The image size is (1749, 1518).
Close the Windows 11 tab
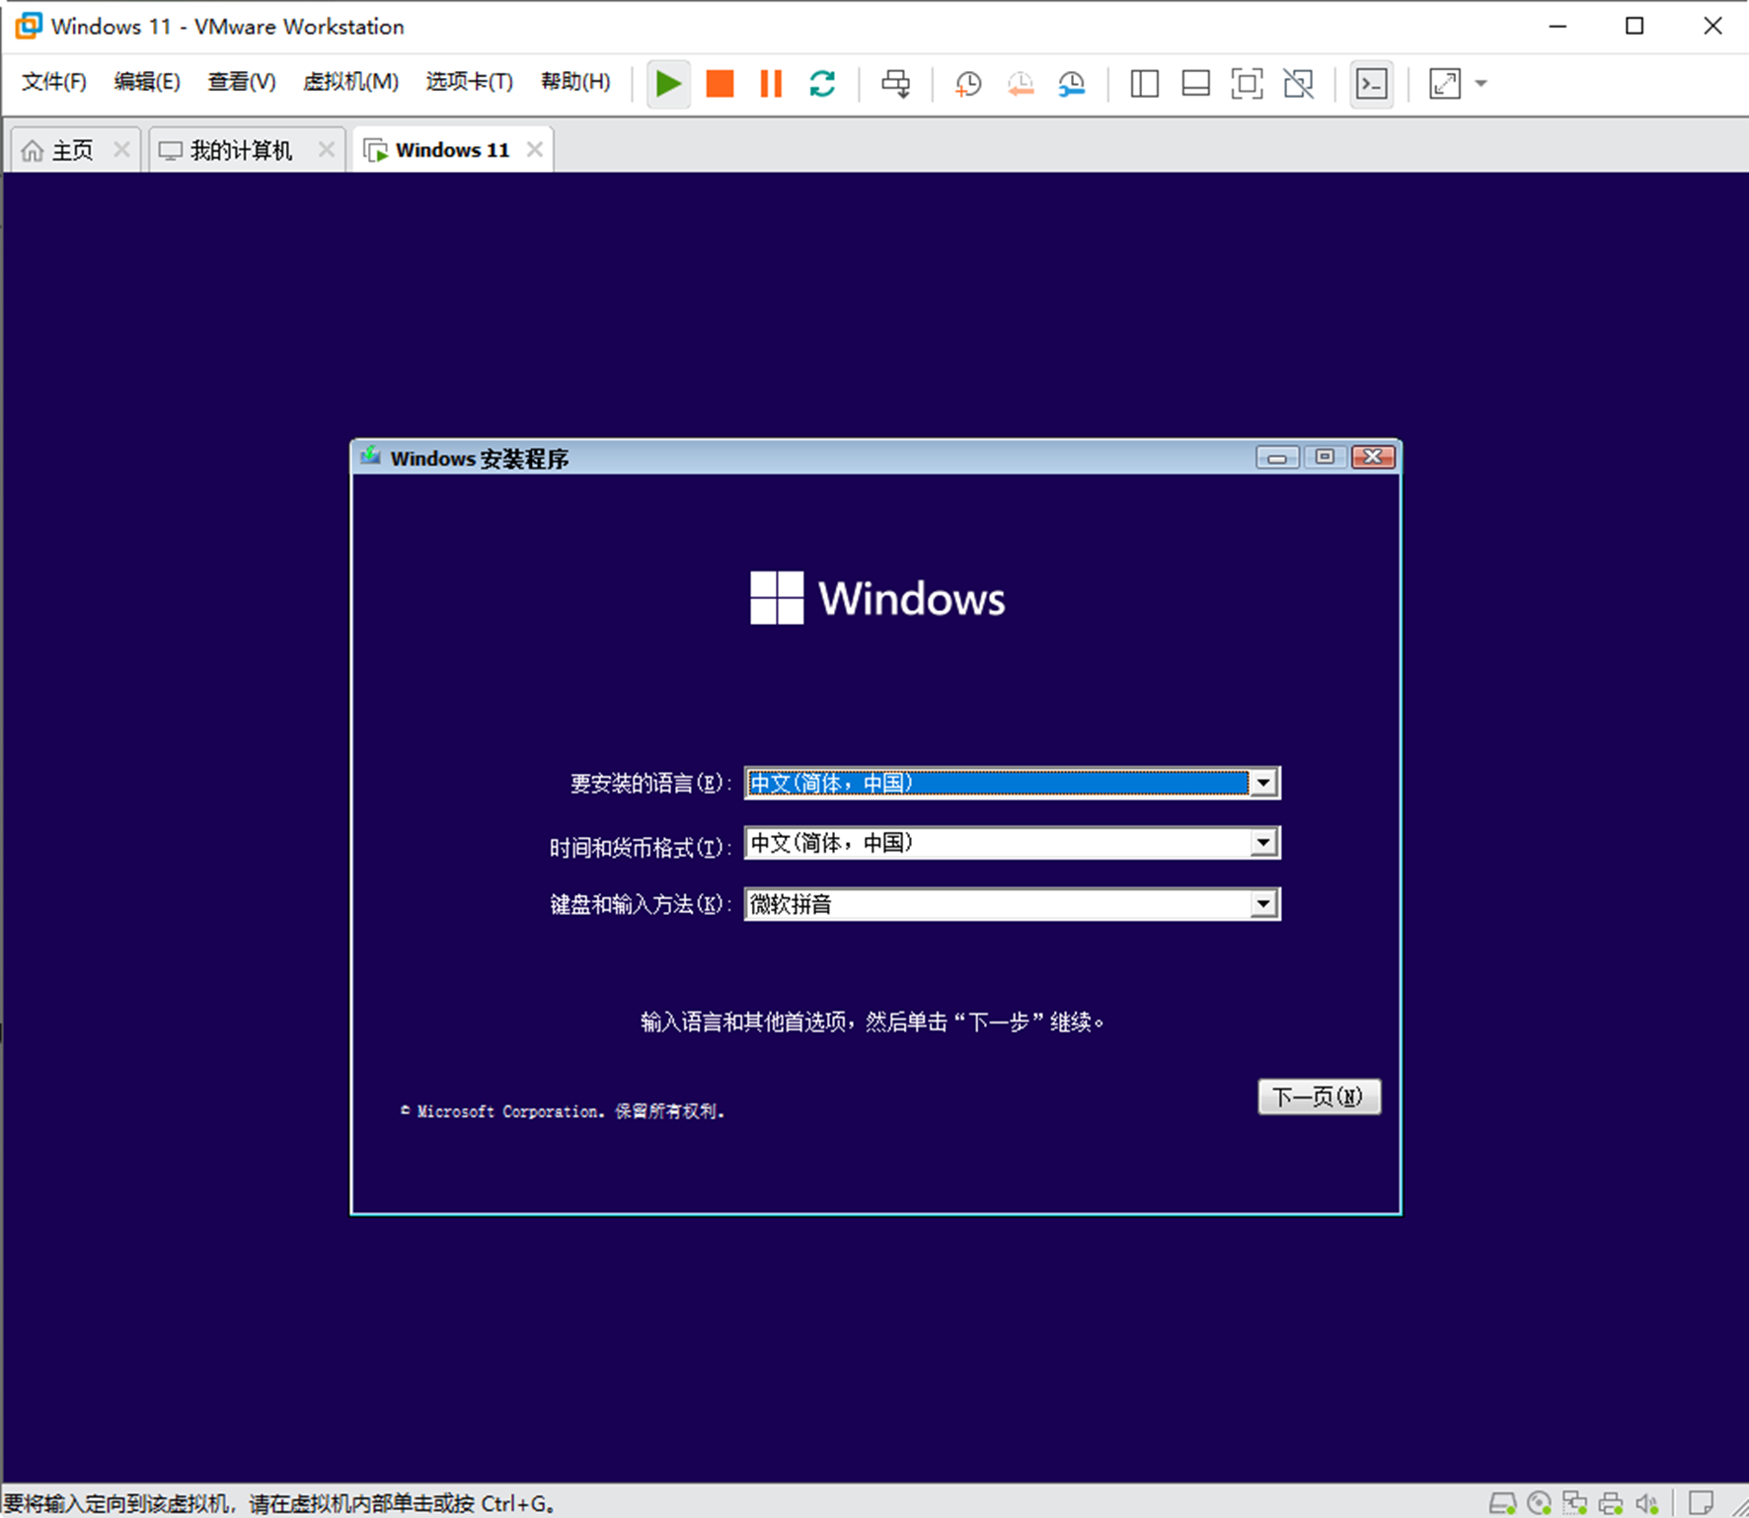point(535,149)
